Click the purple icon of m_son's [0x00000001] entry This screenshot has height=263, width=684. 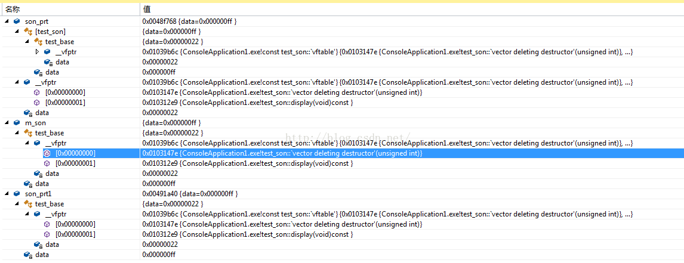point(47,163)
